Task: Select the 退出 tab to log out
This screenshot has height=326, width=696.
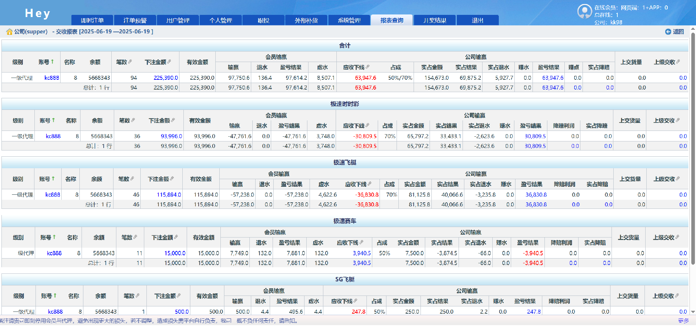Action: pos(477,20)
